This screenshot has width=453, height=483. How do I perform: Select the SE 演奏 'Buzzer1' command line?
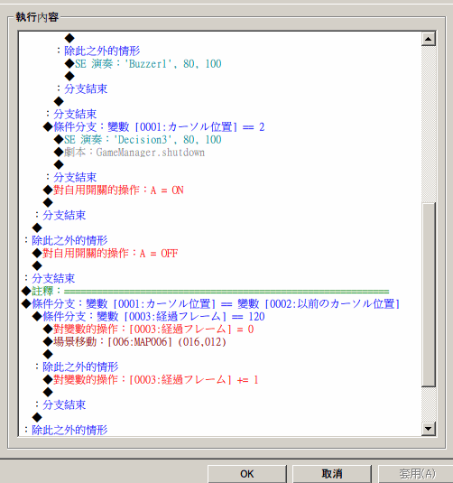[x=143, y=64]
